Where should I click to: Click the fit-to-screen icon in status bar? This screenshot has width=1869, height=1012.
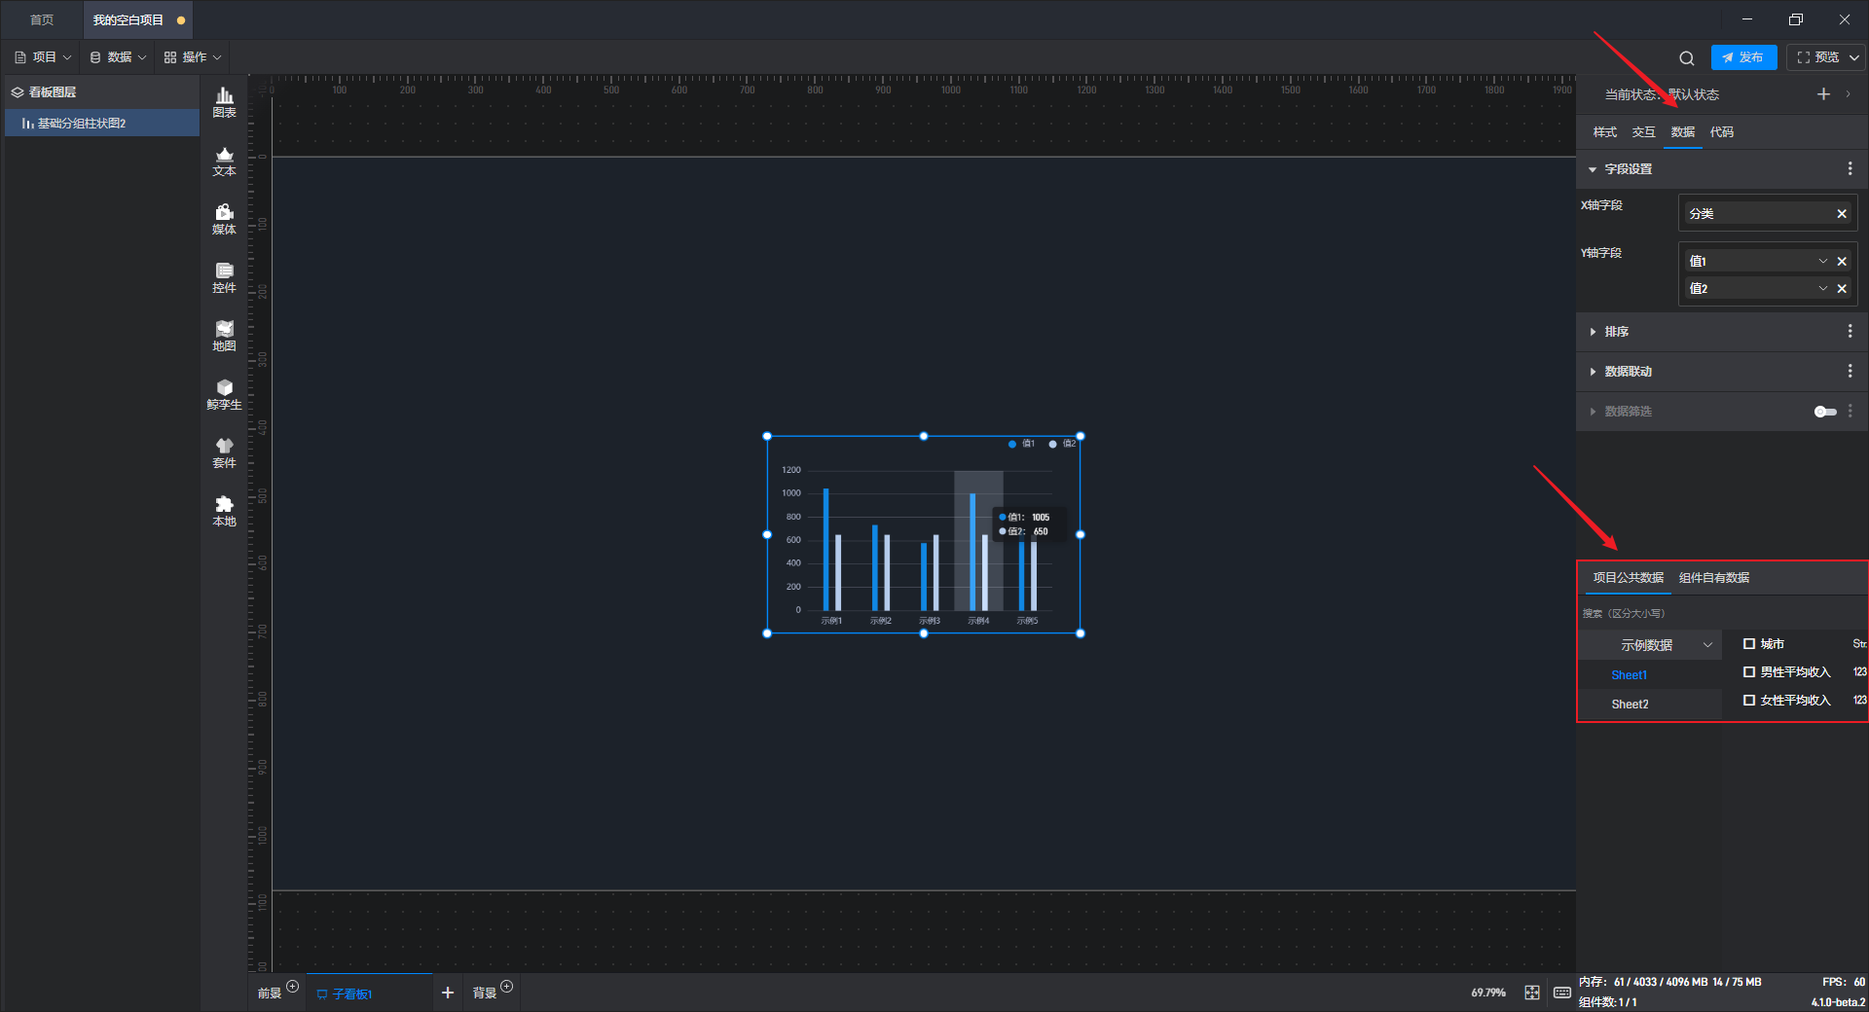click(1532, 993)
